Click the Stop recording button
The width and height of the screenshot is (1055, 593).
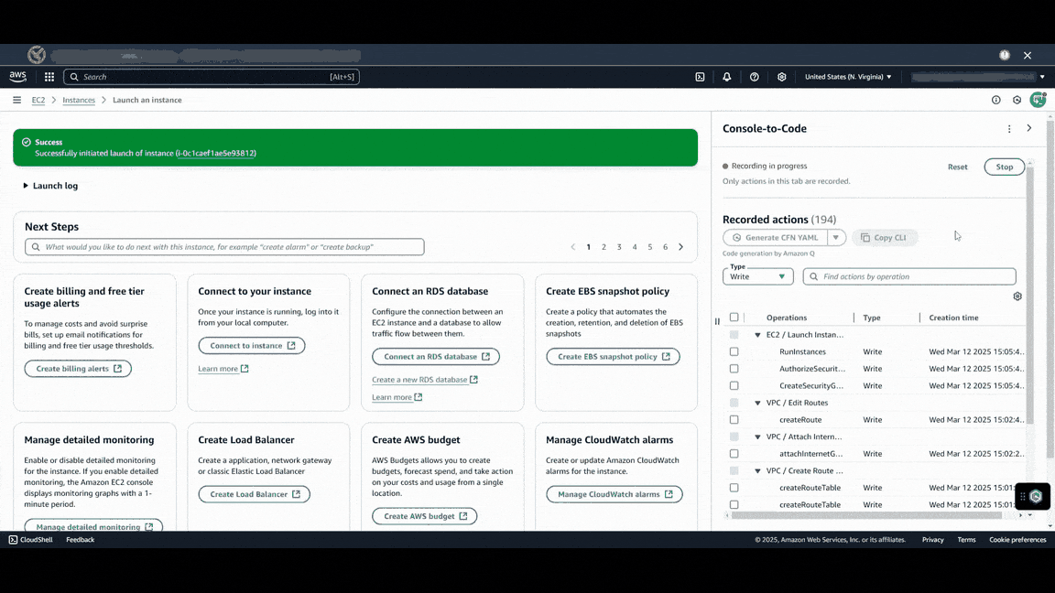pyautogui.click(x=1004, y=167)
